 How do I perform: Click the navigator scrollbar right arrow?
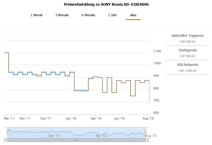(x=148, y=140)
